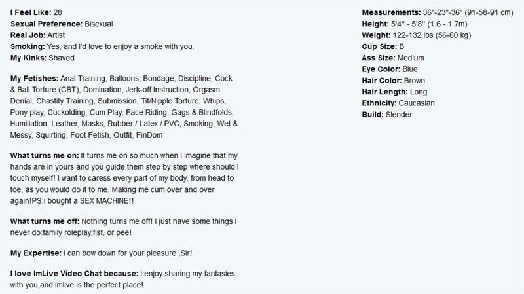Select the "Artist" job value

tap(56, 35)
